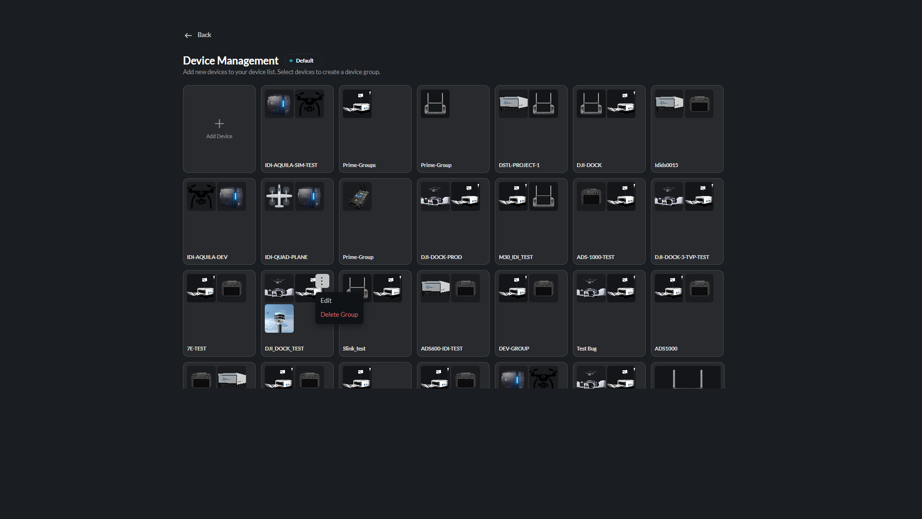Viewport: 922px width, 519px height.
Task: Click the handheld radio icon in second Prime-Group card
Action: (357, 196)
